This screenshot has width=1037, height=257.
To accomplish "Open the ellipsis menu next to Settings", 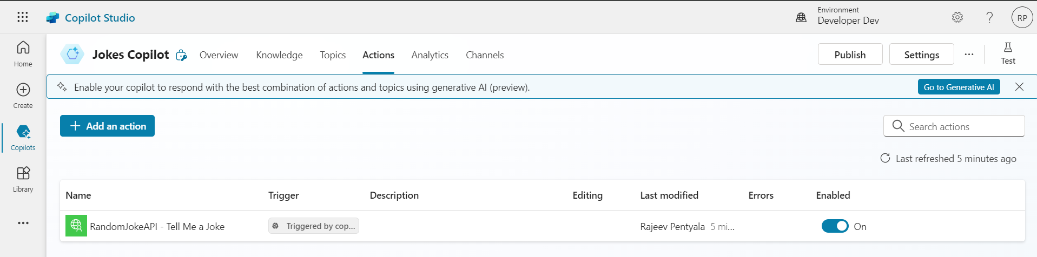I will click(969, 55).
